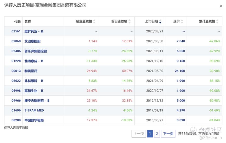The height and width of the screenshot is (143, 226).
Task: Open stock 嘉和生物 - B
Action: pyautogui.click(x=34, y=91)
